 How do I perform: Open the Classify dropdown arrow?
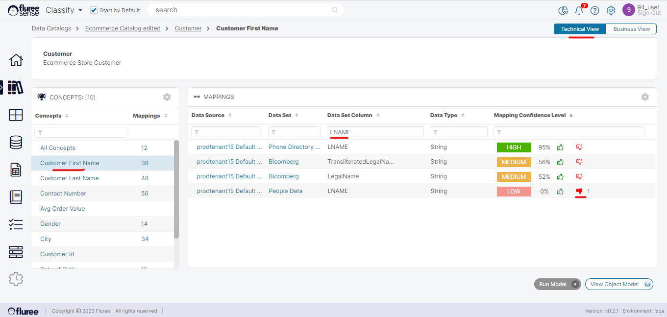point(80,10)
